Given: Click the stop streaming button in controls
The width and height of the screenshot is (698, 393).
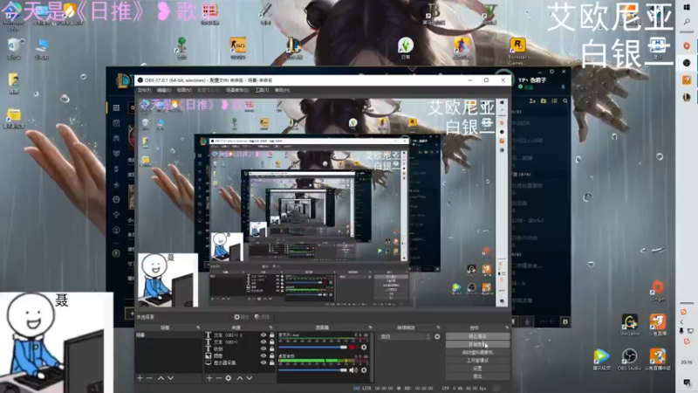Looking at the screenshot, I should 477,336.
